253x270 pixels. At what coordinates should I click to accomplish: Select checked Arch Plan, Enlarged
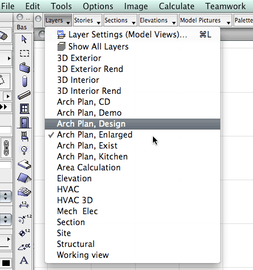pos(132,135)
